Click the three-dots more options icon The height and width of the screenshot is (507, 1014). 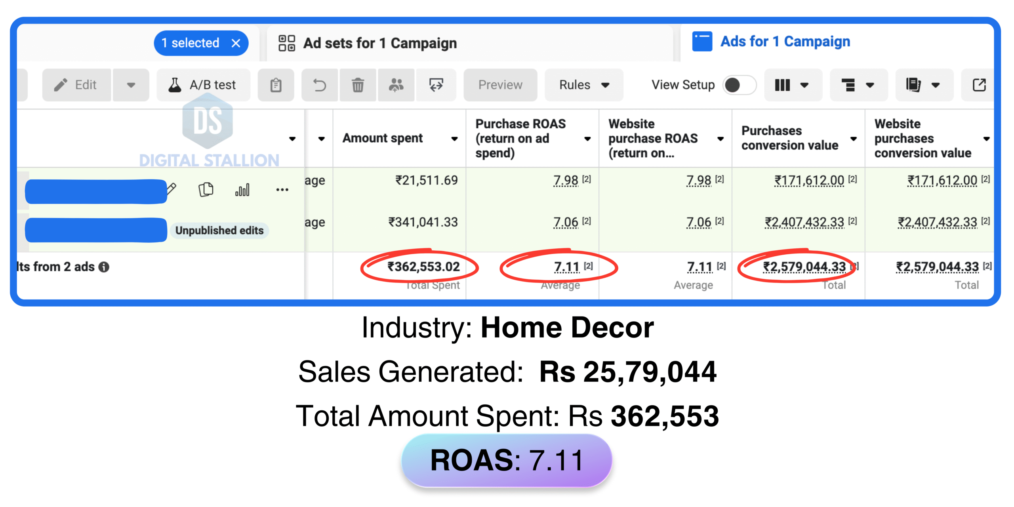[x=282, y=190]
